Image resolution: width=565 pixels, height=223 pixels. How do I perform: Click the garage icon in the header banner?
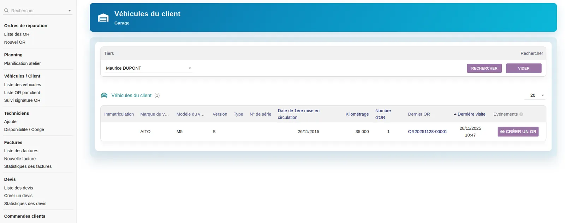(103, 18)
